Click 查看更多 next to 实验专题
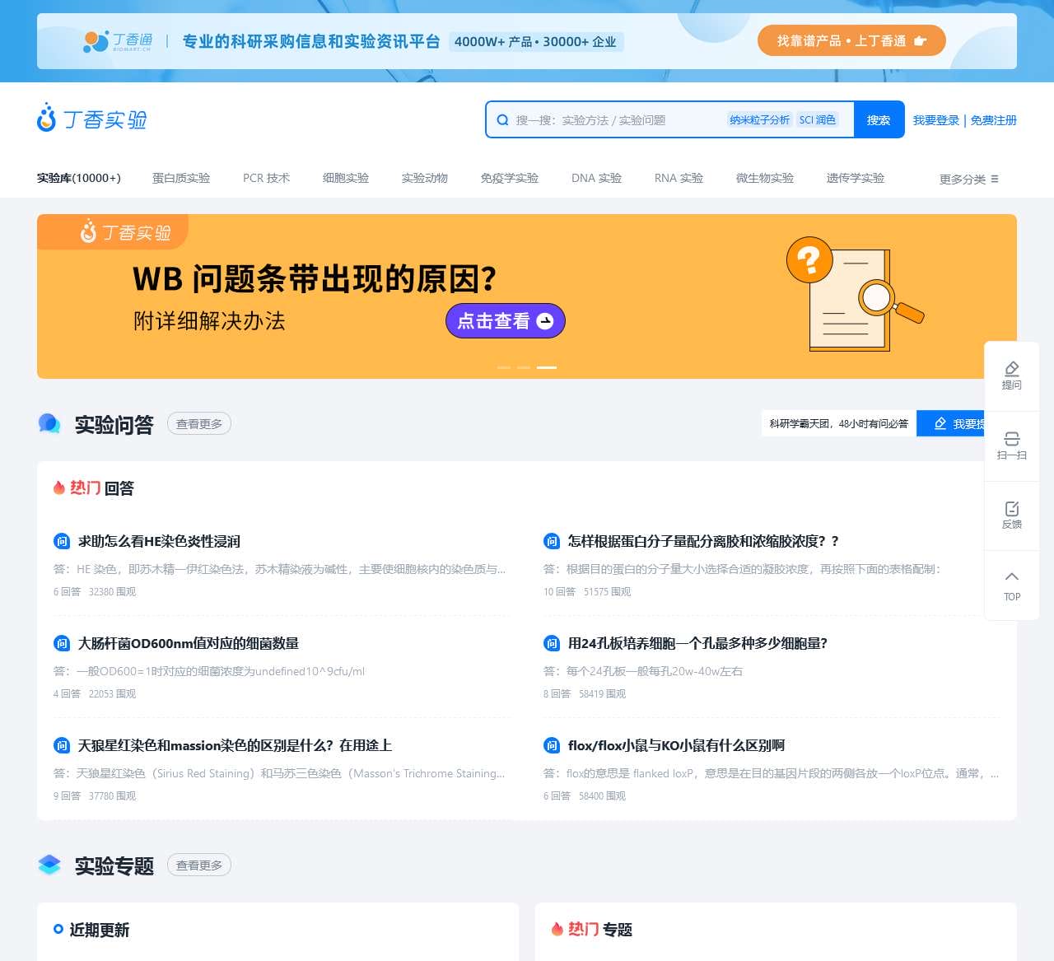1054x961 pixels. 199,865
